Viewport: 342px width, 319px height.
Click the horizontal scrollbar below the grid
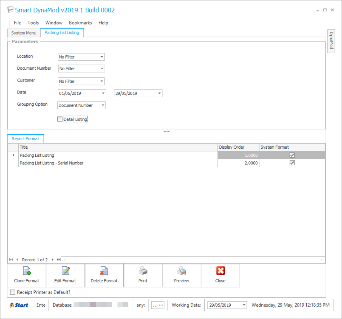pos(193,260)
